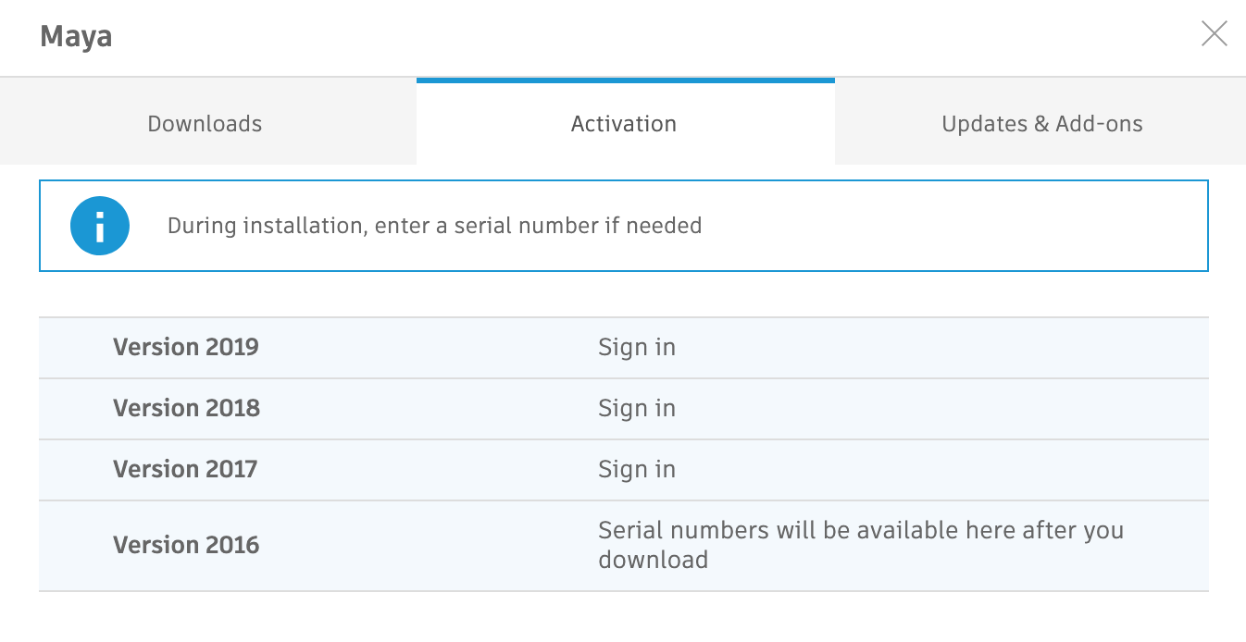Select the Activation tab

(x=623, y=122)
